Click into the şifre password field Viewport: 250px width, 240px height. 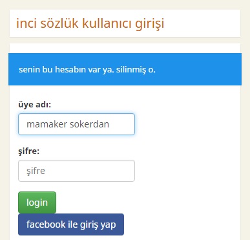click(76, 171)
